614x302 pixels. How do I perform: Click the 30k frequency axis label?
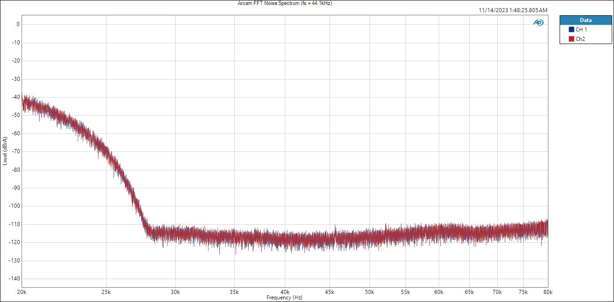tap(175, 292)
